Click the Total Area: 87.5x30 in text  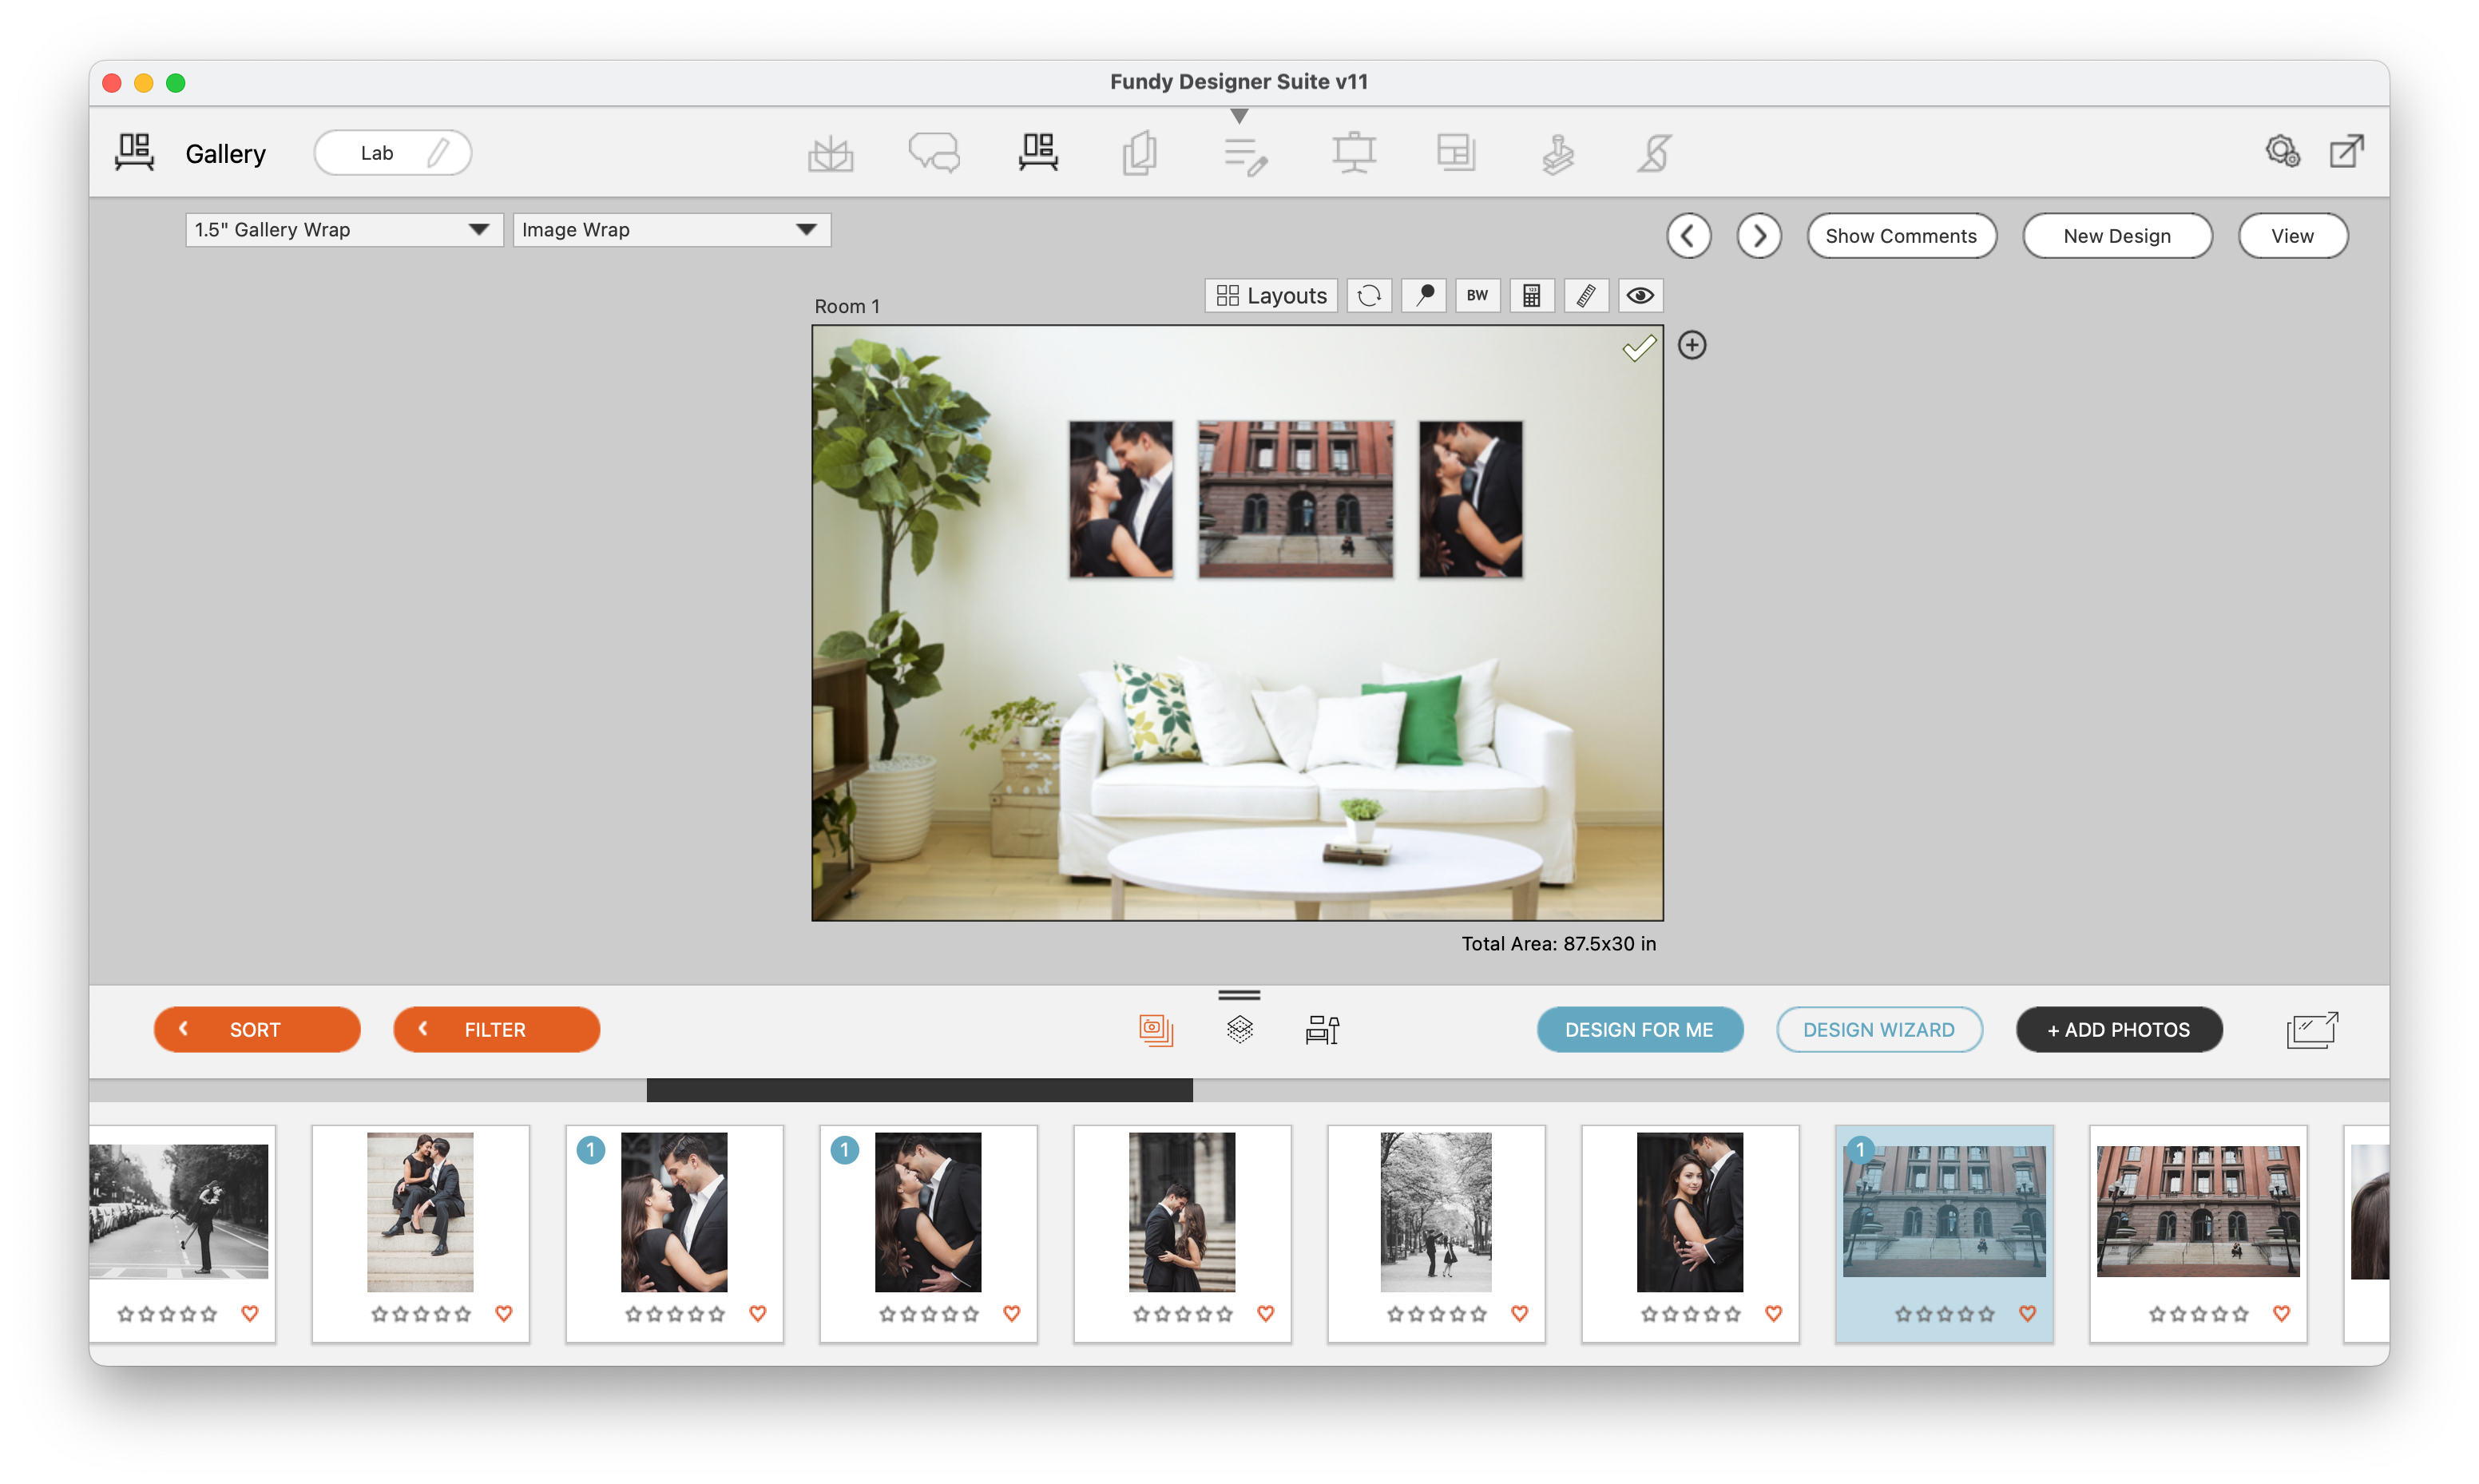click(1558, 943)
